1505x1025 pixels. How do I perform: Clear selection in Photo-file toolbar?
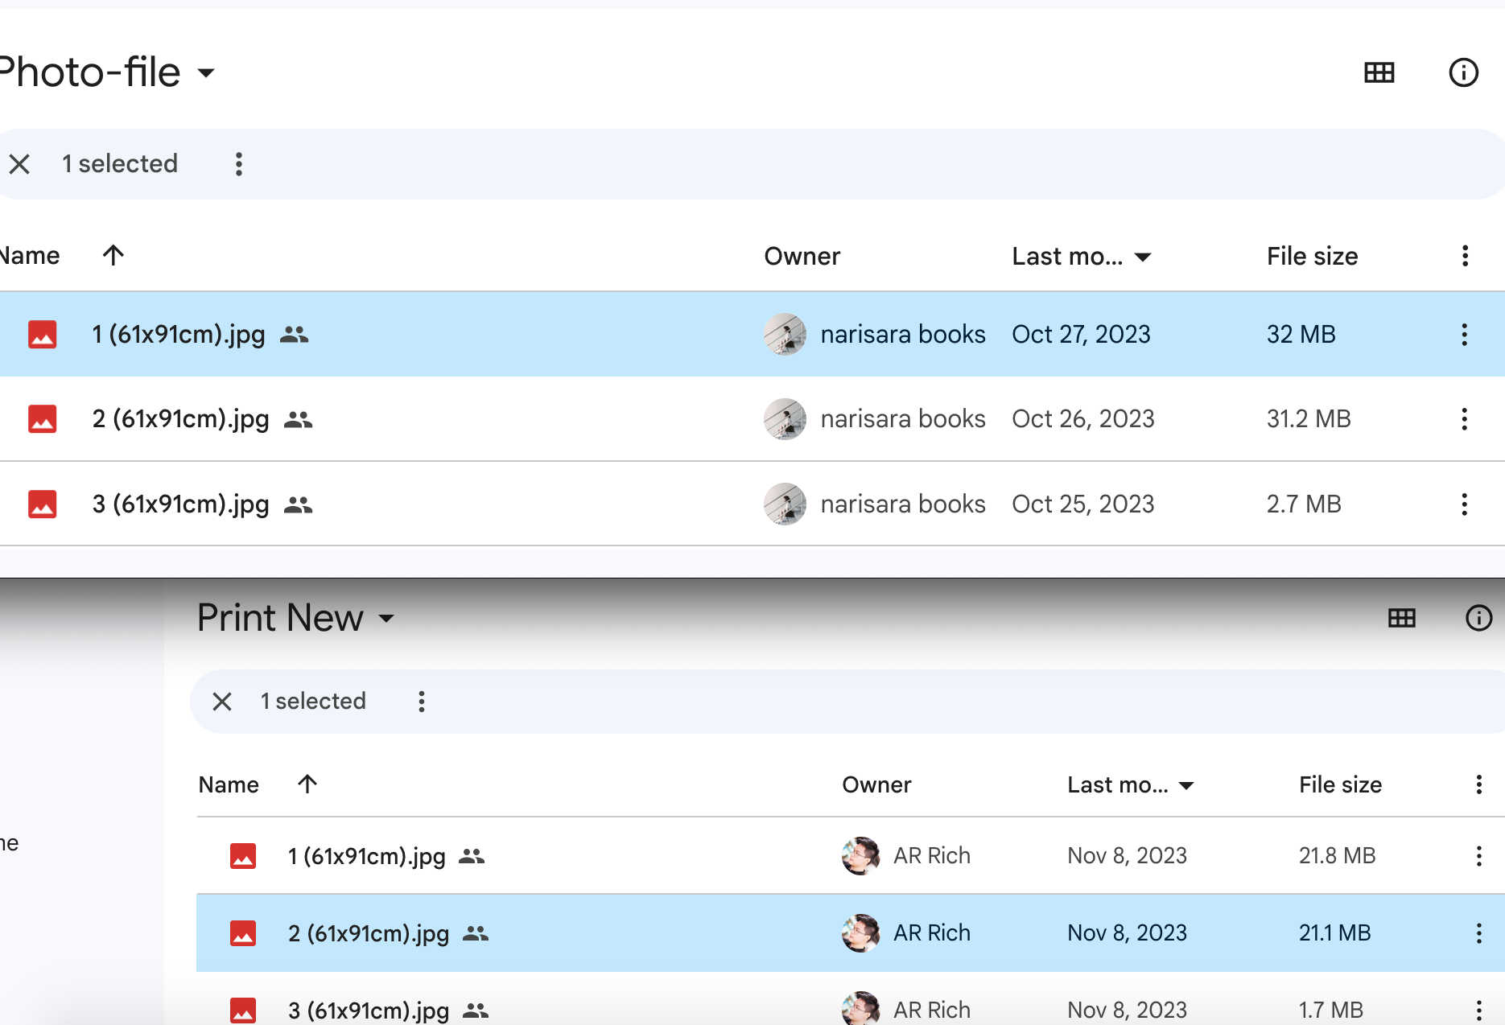(x=20, y=164)
